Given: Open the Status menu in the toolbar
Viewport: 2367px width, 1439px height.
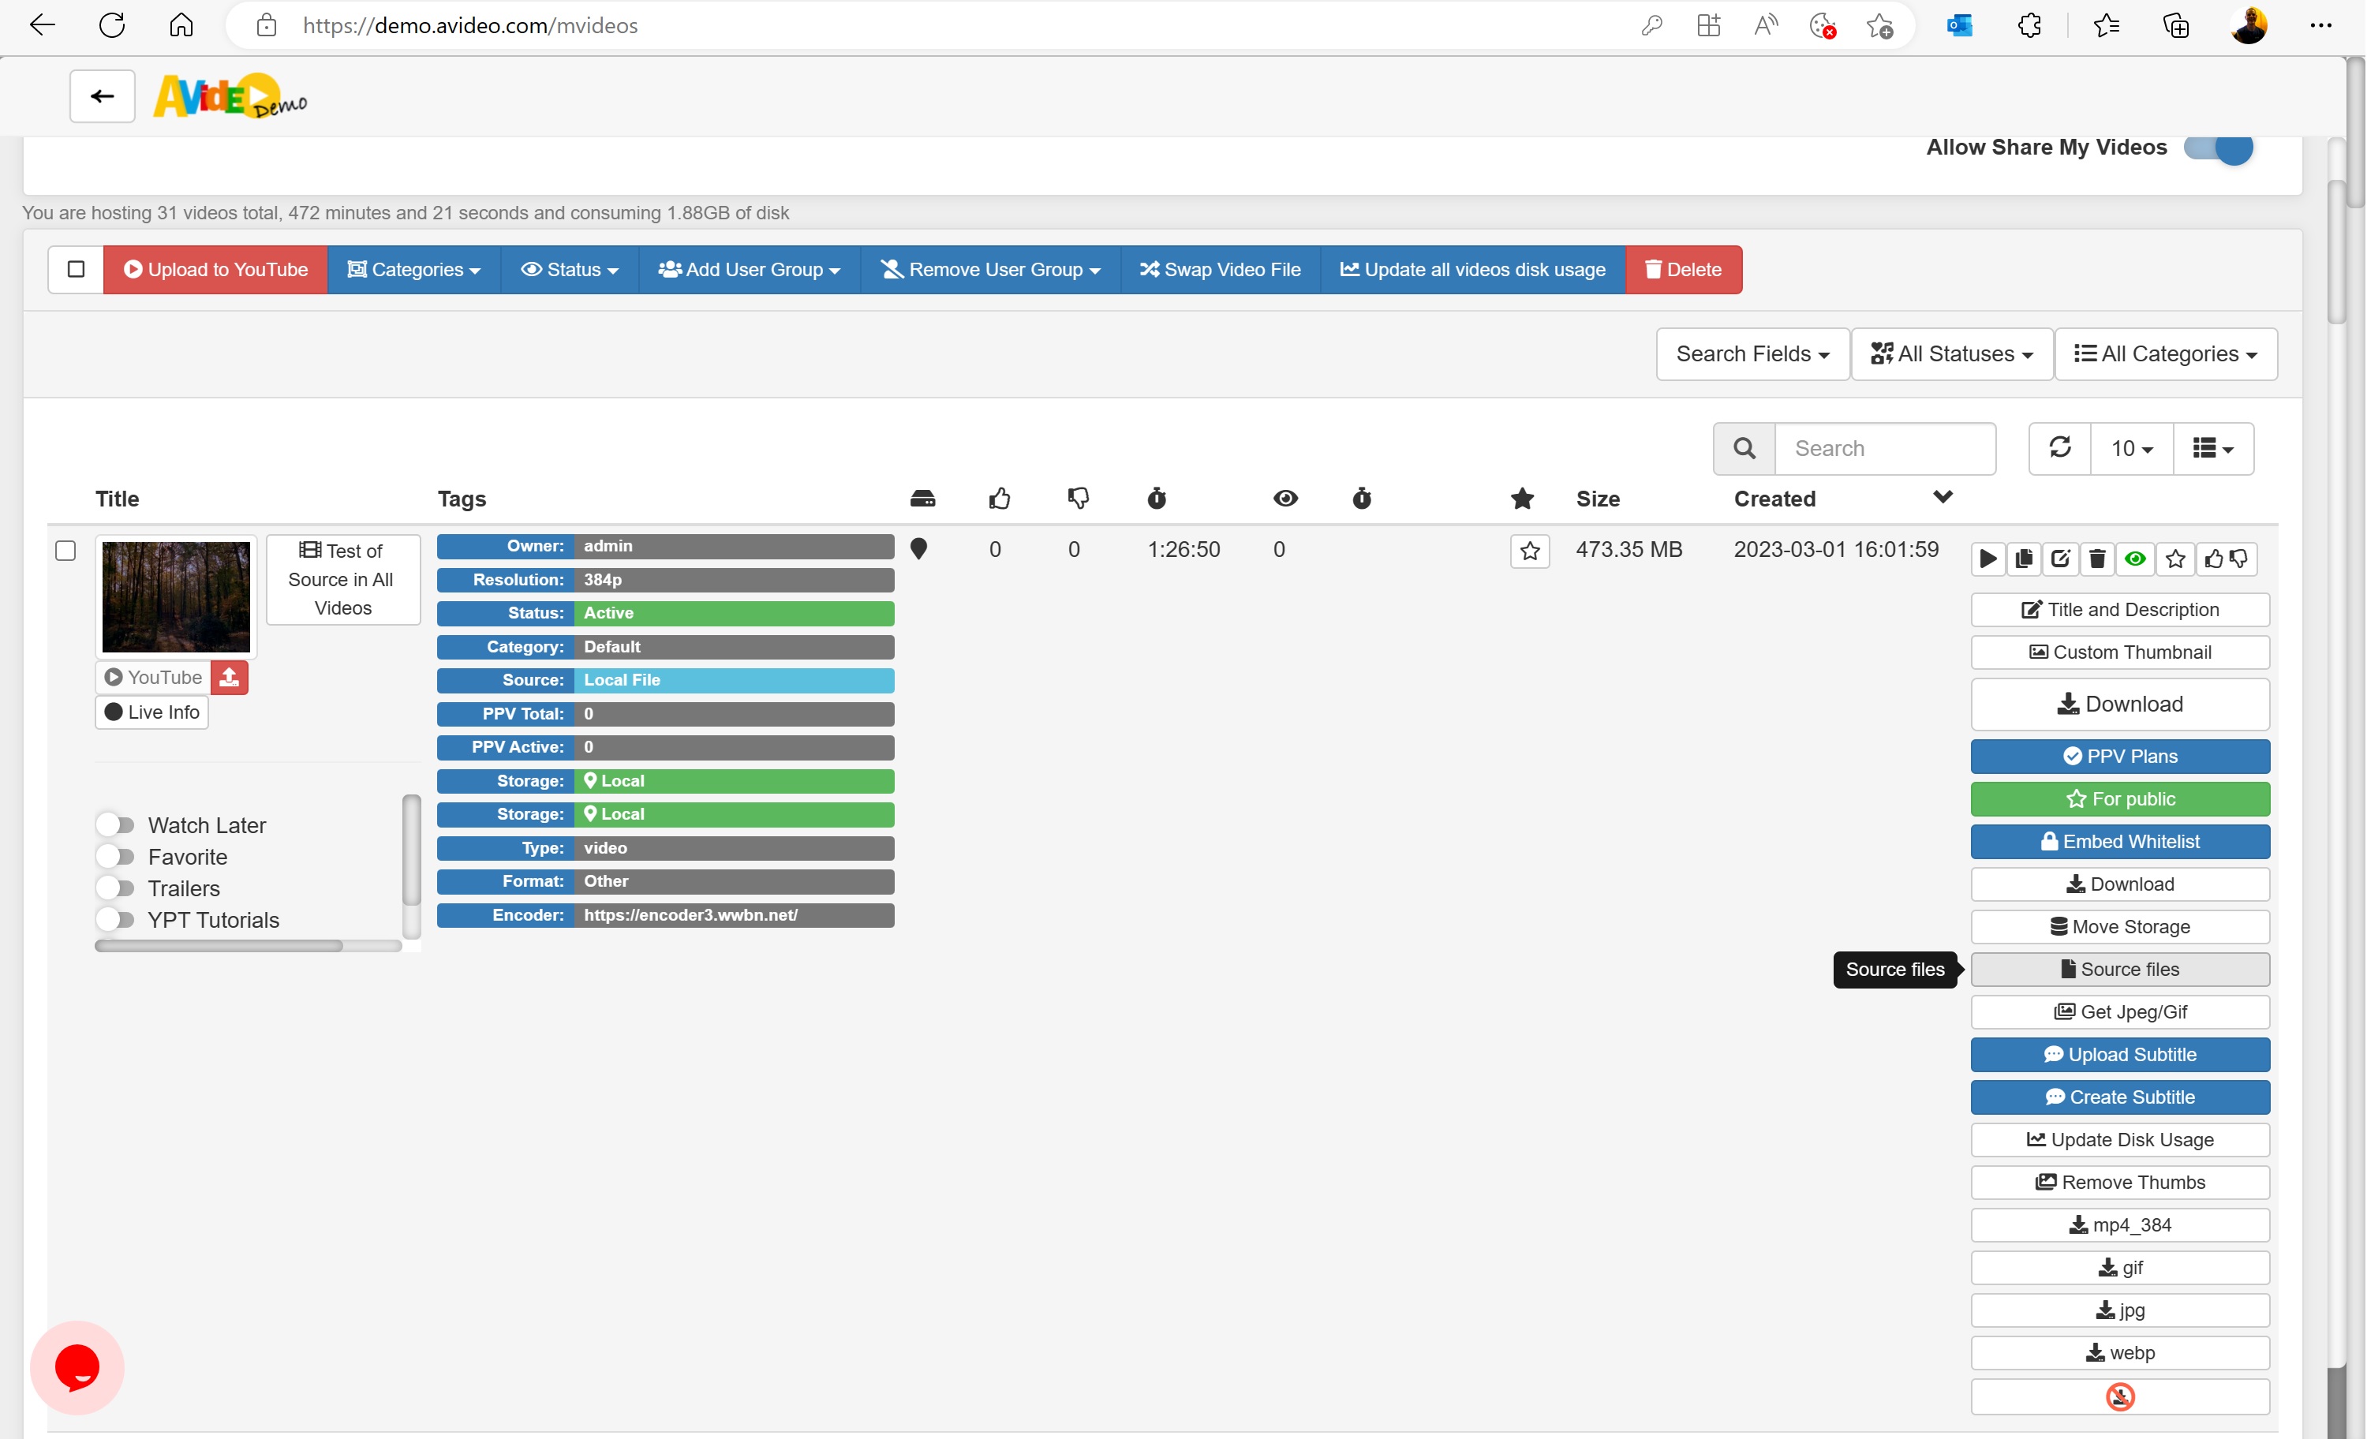Looking at the screenshot, I should click(569, 269).
